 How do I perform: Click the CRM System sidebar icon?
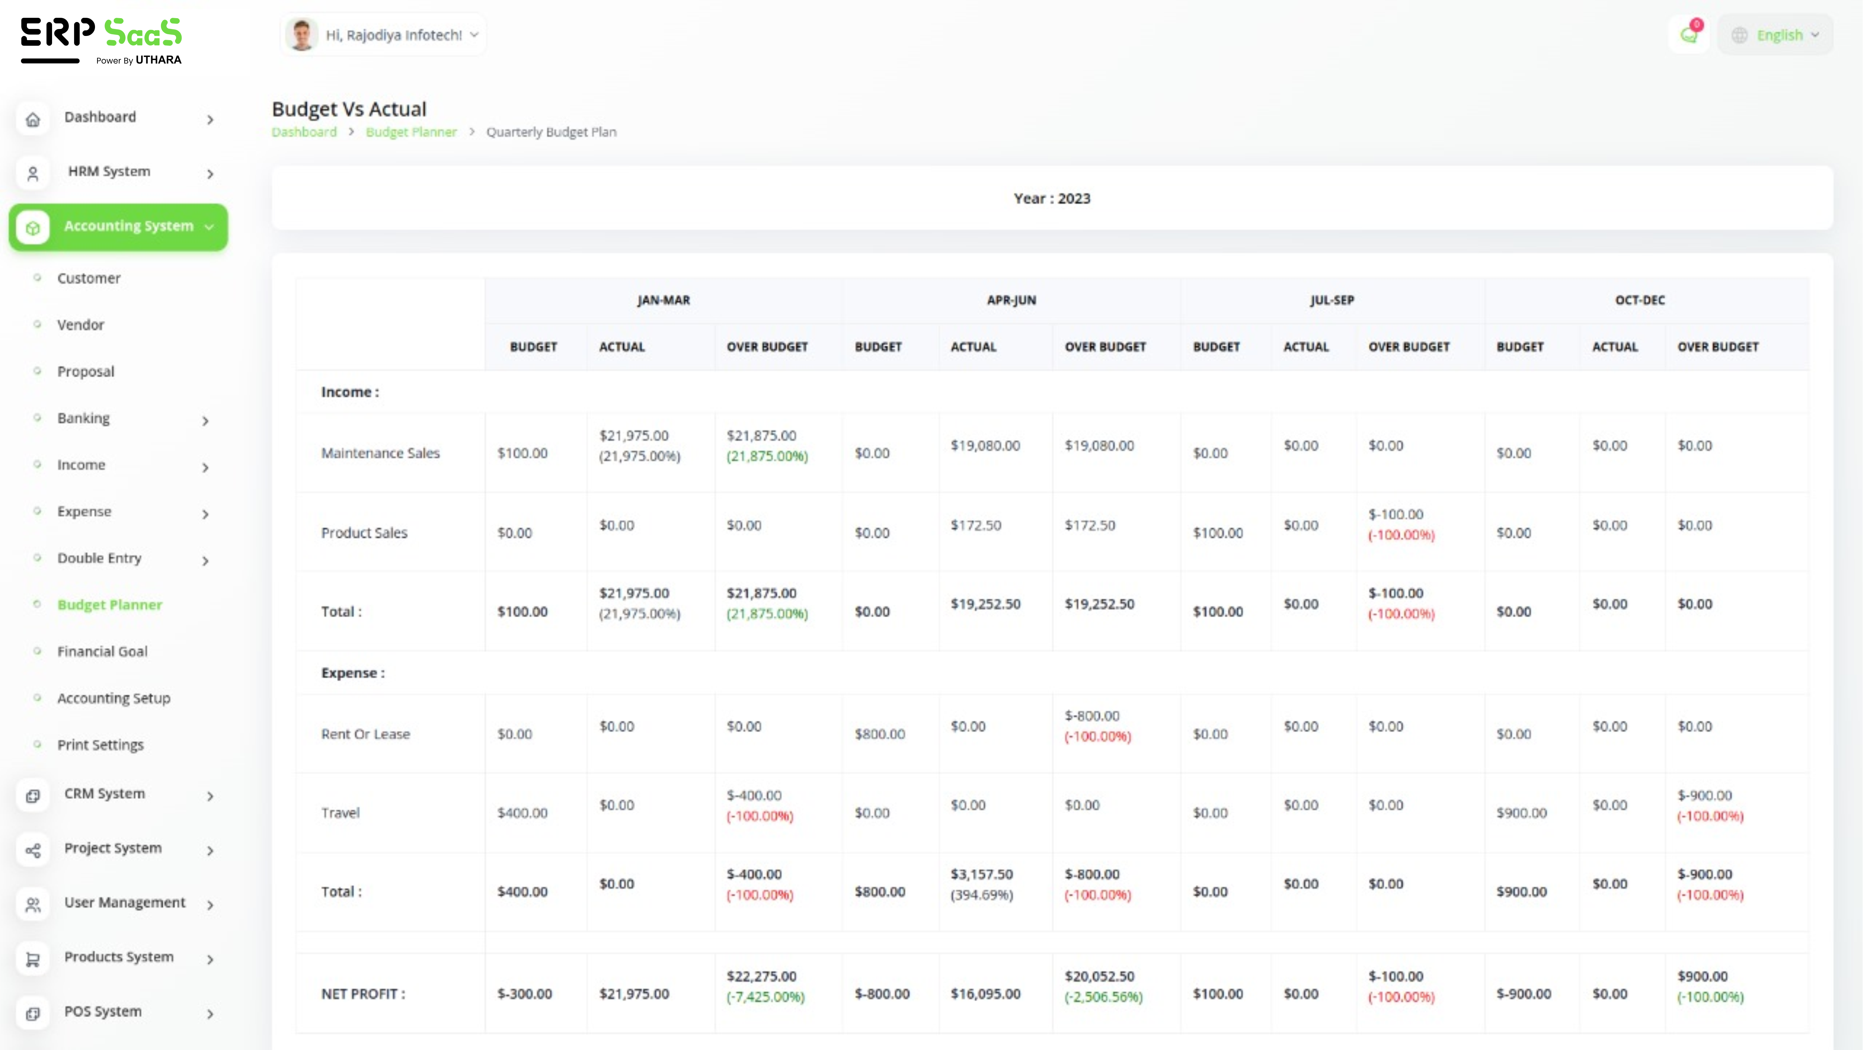(32, 796)
